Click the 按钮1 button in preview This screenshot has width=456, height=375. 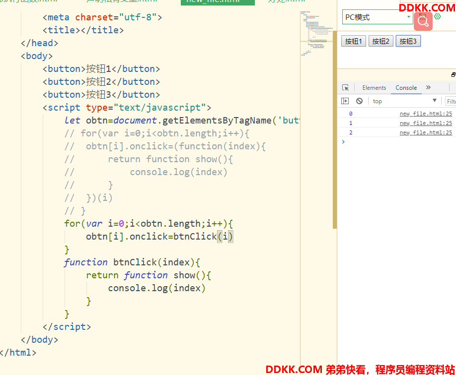click(x=353, y=41)
